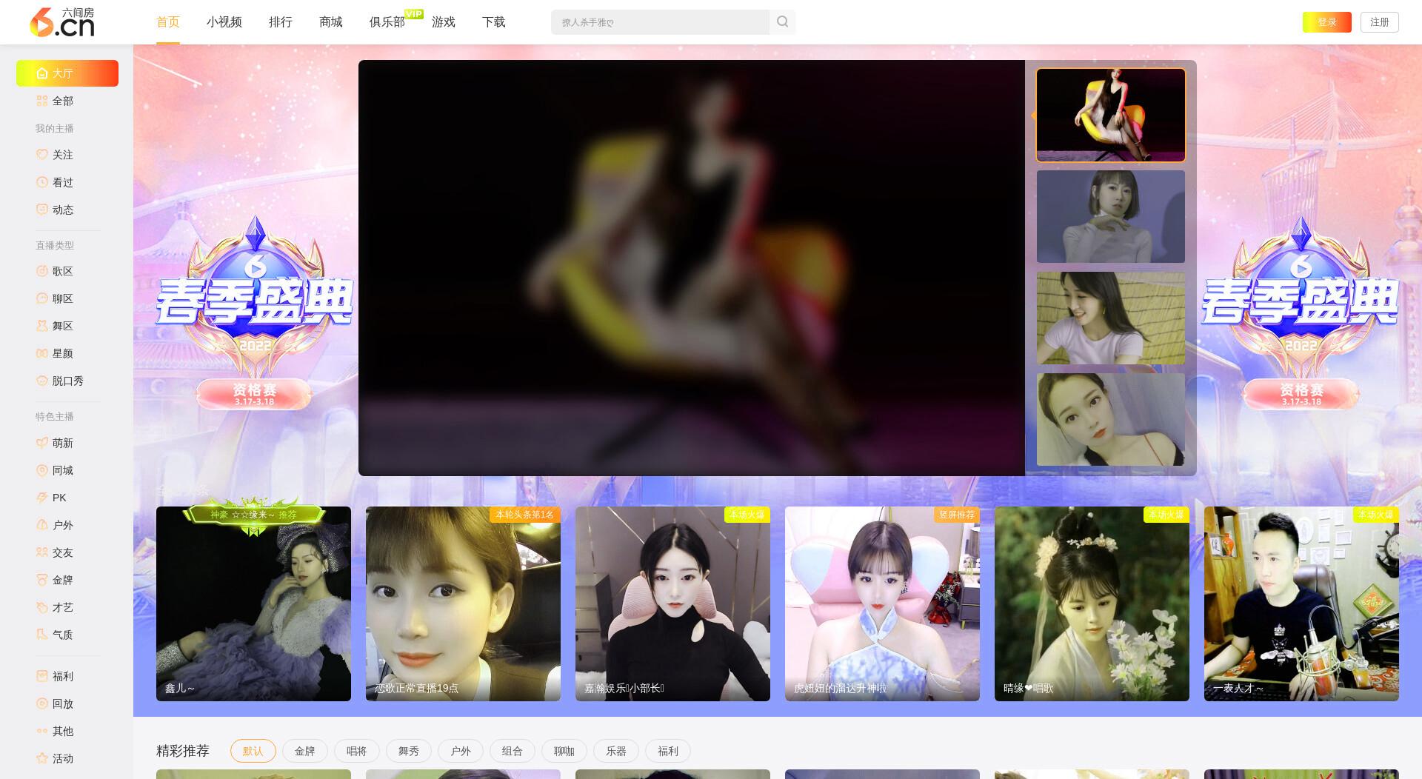Open the 下载 navigation tab

(494, 22)
